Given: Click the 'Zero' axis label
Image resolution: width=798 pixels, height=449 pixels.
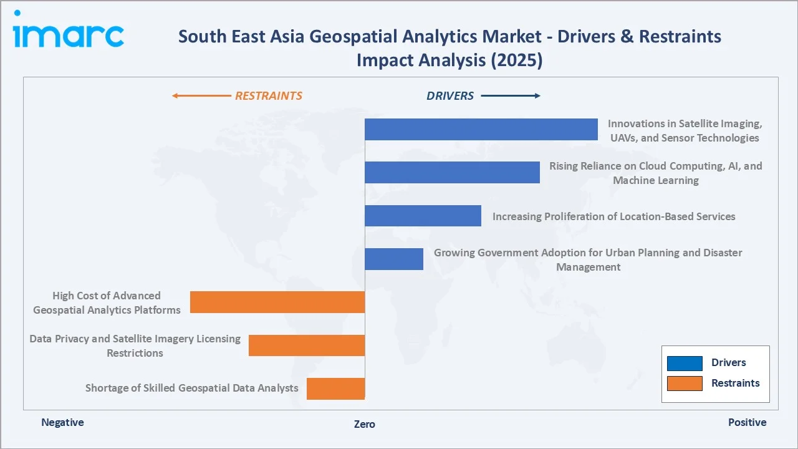Looking at the screenshot, I should [x=365, y=424].
